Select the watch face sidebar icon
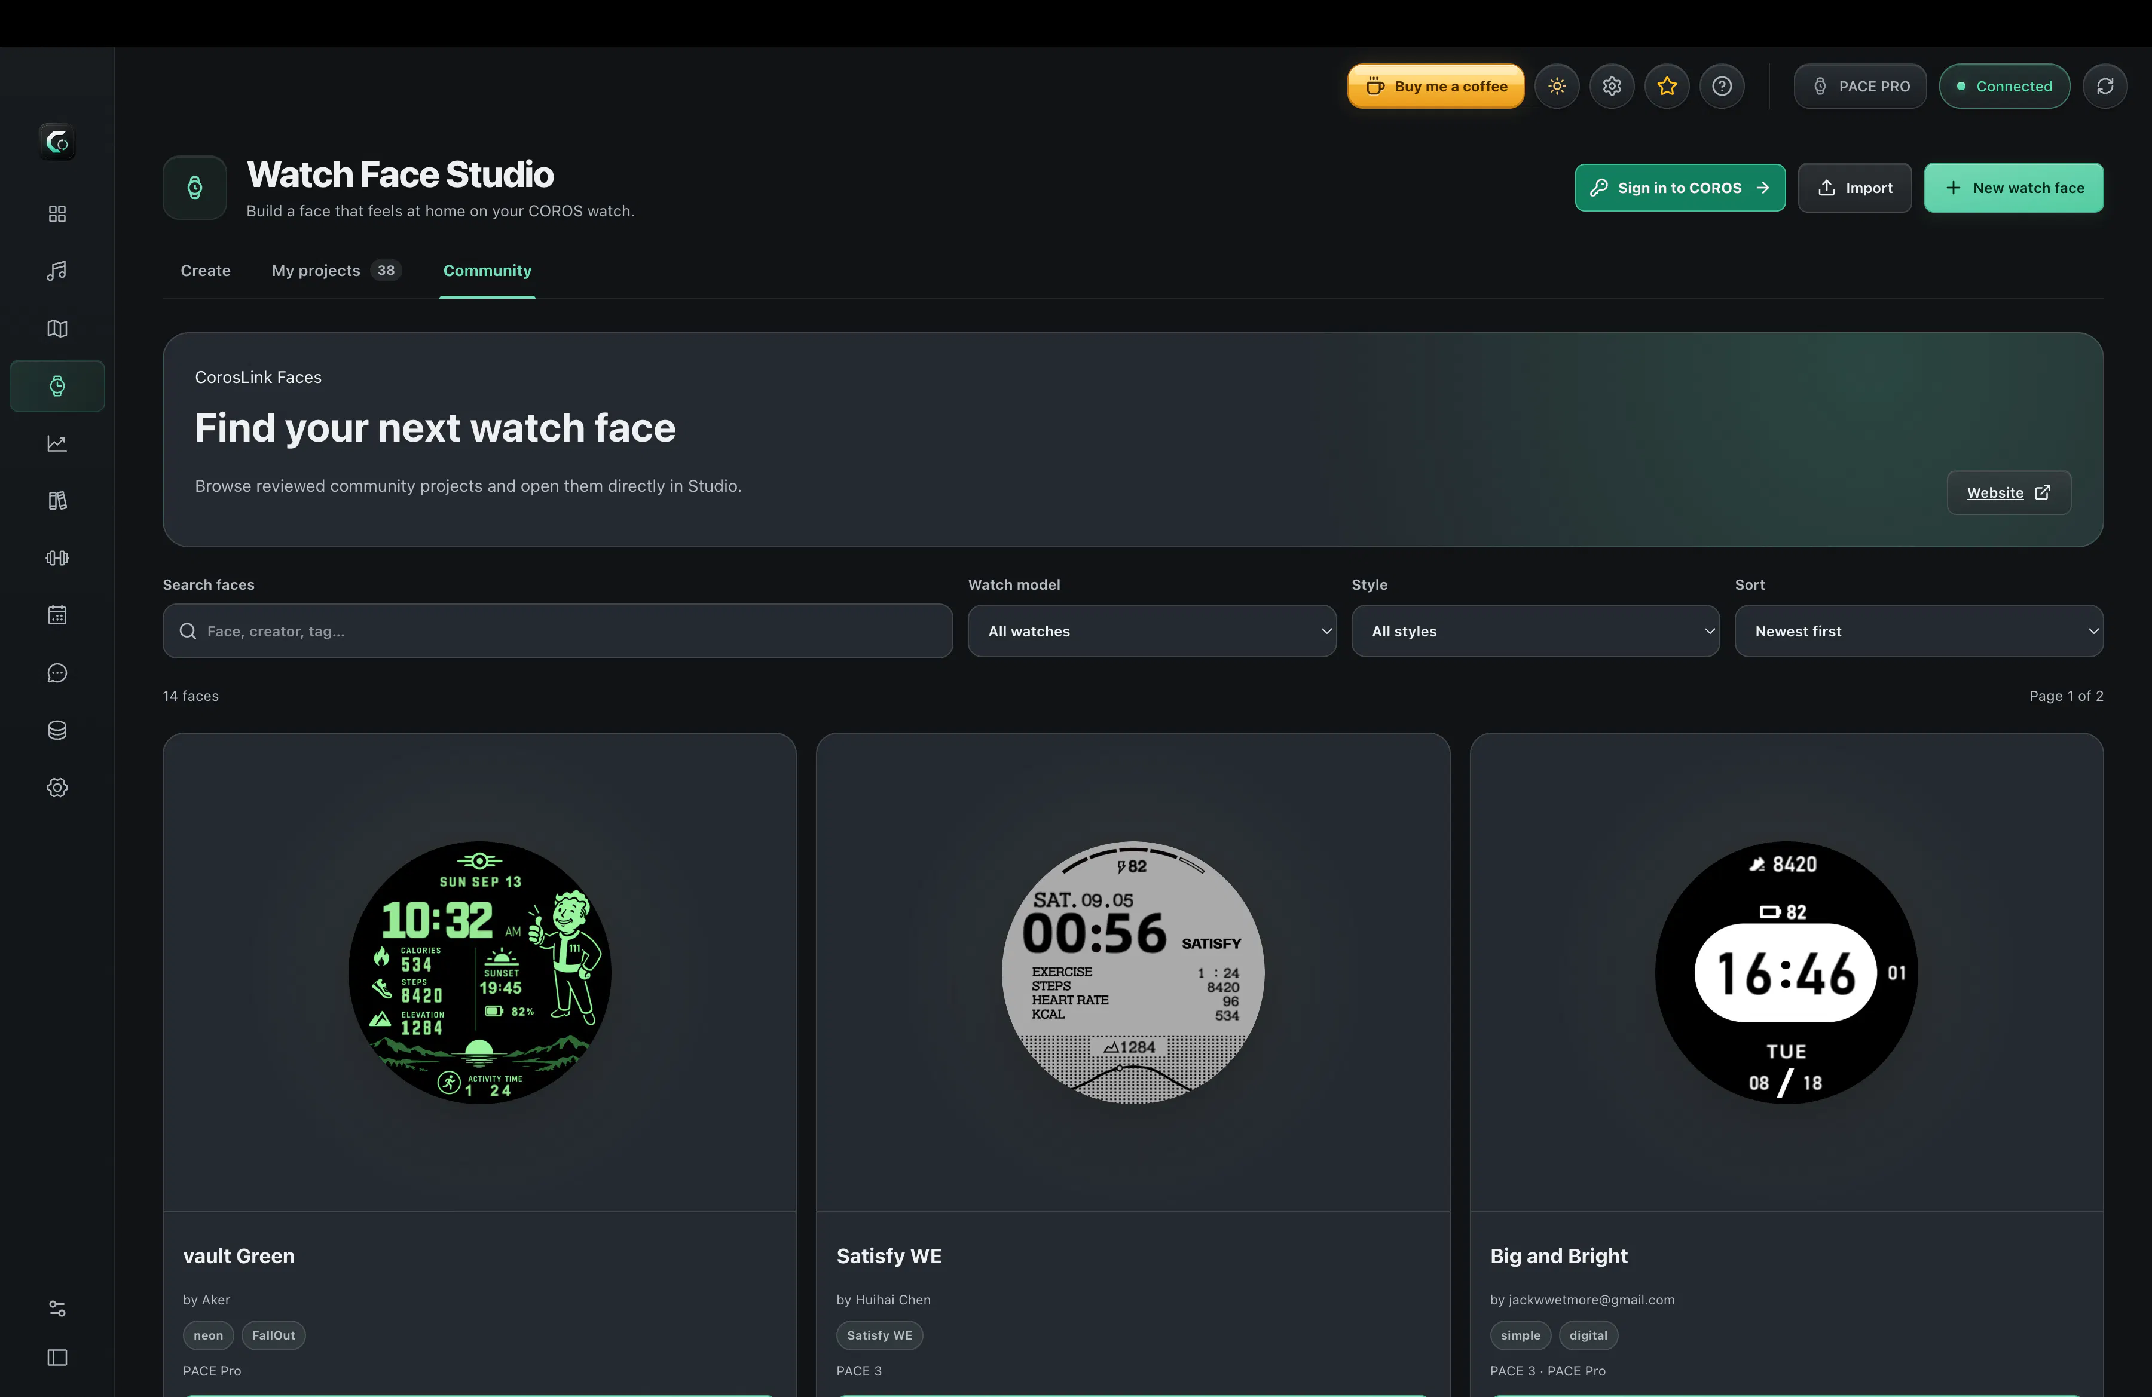 click(57, 386)
